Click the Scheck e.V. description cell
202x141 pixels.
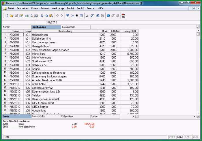point(65,65)
